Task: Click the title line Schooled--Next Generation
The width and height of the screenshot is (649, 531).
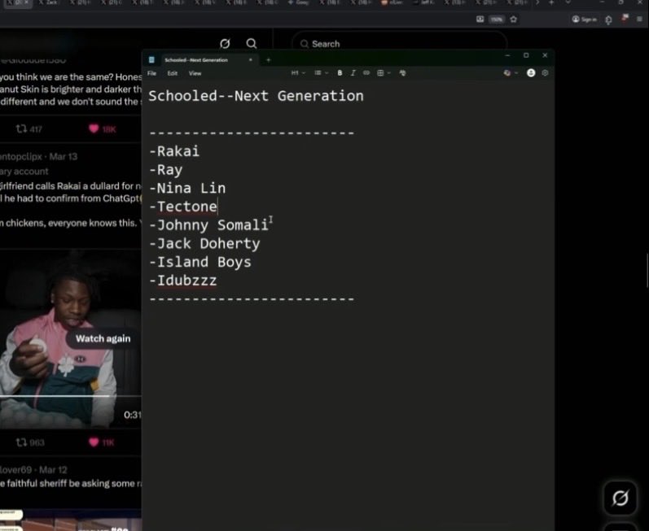Action: click(256, 96)
